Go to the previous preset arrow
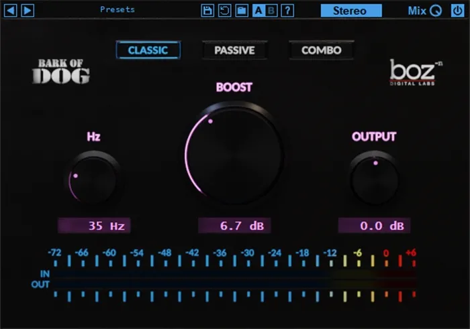The image size is (470, 329). [x=11, y=10]
